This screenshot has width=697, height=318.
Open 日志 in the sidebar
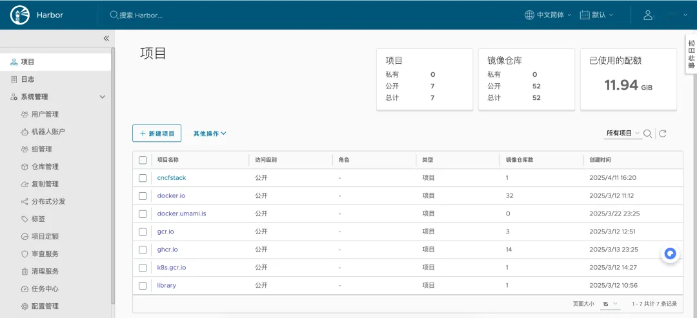coord(28,79)
